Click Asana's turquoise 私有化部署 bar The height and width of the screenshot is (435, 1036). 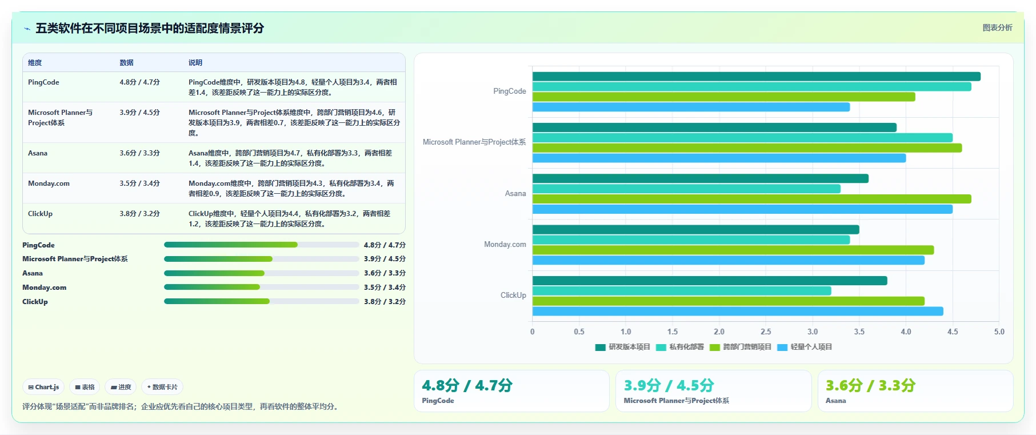click(x=686, y=189)
